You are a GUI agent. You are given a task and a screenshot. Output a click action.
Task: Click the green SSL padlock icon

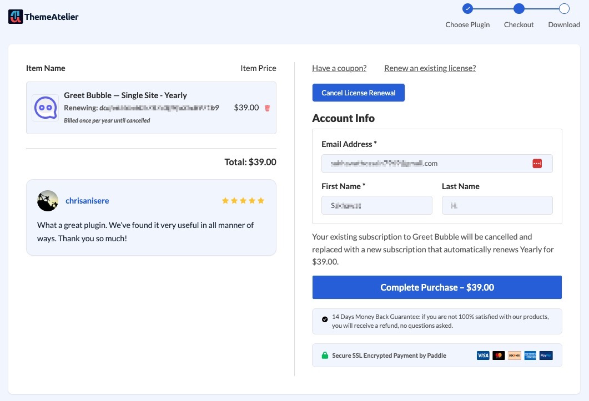coord(325,356)
